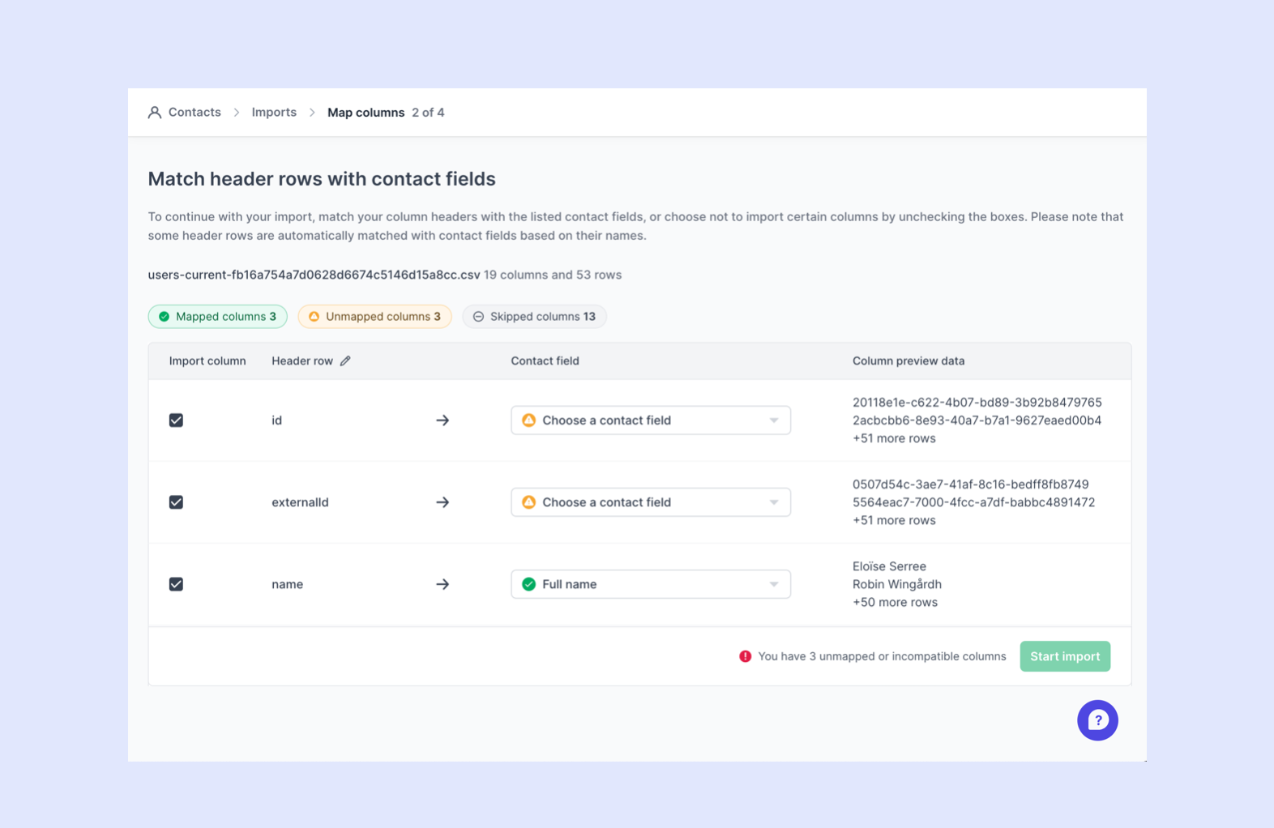The height and width of the screenshot is (828, 1274).
Task: Uncheck the import checkbox for id
Action: coord(176,420)
